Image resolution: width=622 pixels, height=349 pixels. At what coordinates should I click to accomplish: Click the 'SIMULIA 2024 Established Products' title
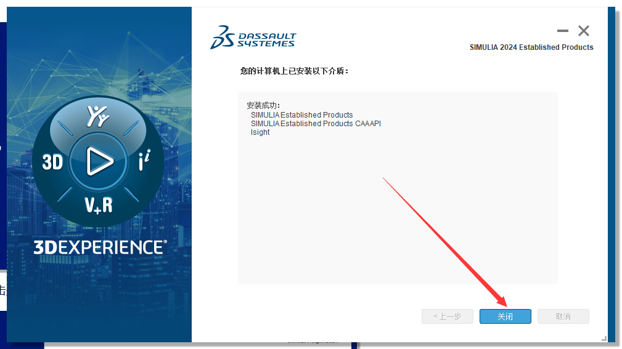click(x=531, y=47)
